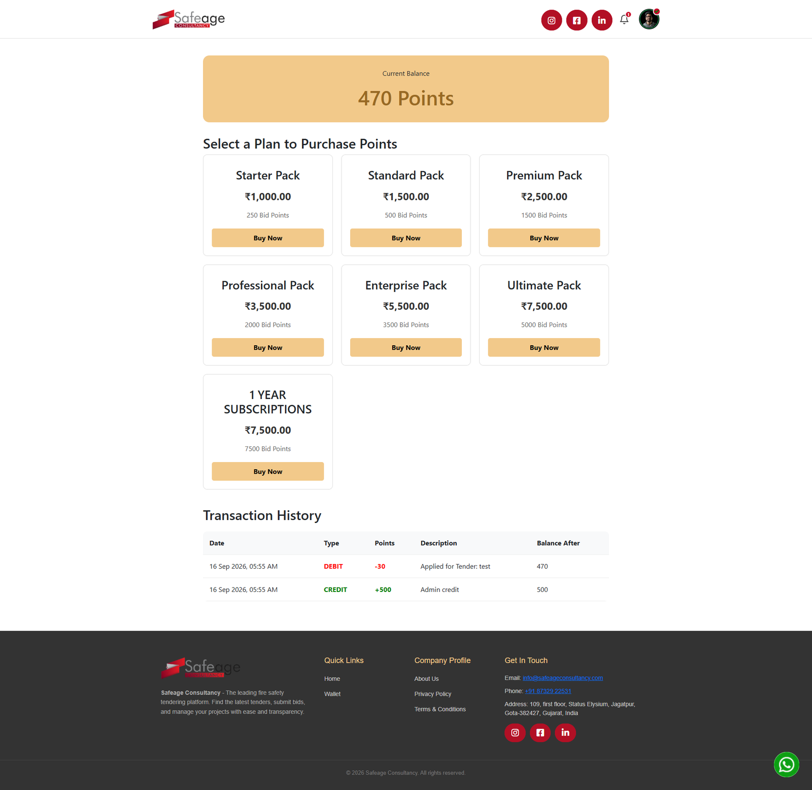Click balance after value 470
This screenshot has width=812, height=790.
[x=543, y=567]
